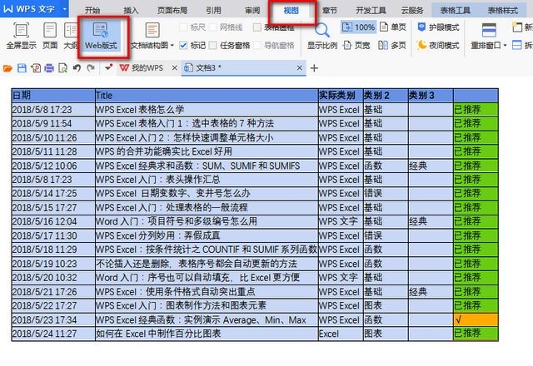The width and height of the screenshot is (533, 366).
Task: Click 'WPS 文字' cell in 2018/5/16 row
Action: pyautogui.click(x=341, y=221)
